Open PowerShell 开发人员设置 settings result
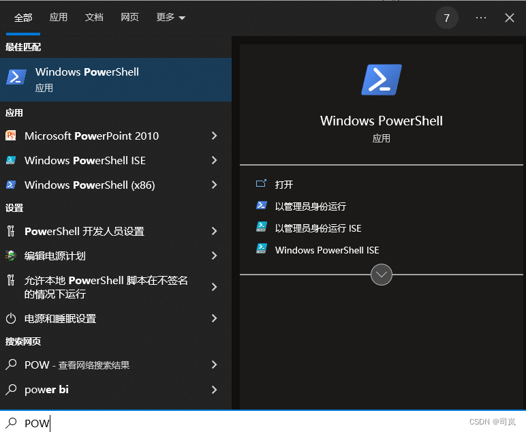 tap(84, 231)
